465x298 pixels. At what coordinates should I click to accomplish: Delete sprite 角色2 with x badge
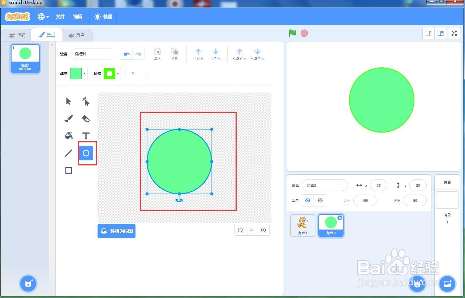(x=340, y=218)
